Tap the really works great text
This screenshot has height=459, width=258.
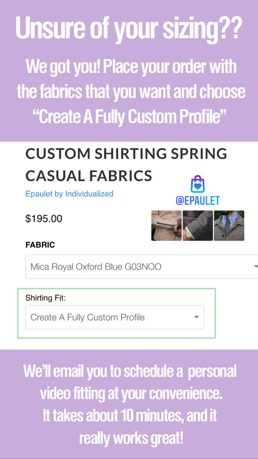click(131, 438)
